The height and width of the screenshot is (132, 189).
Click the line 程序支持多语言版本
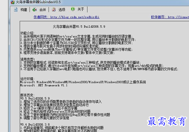tap(67, 53)
